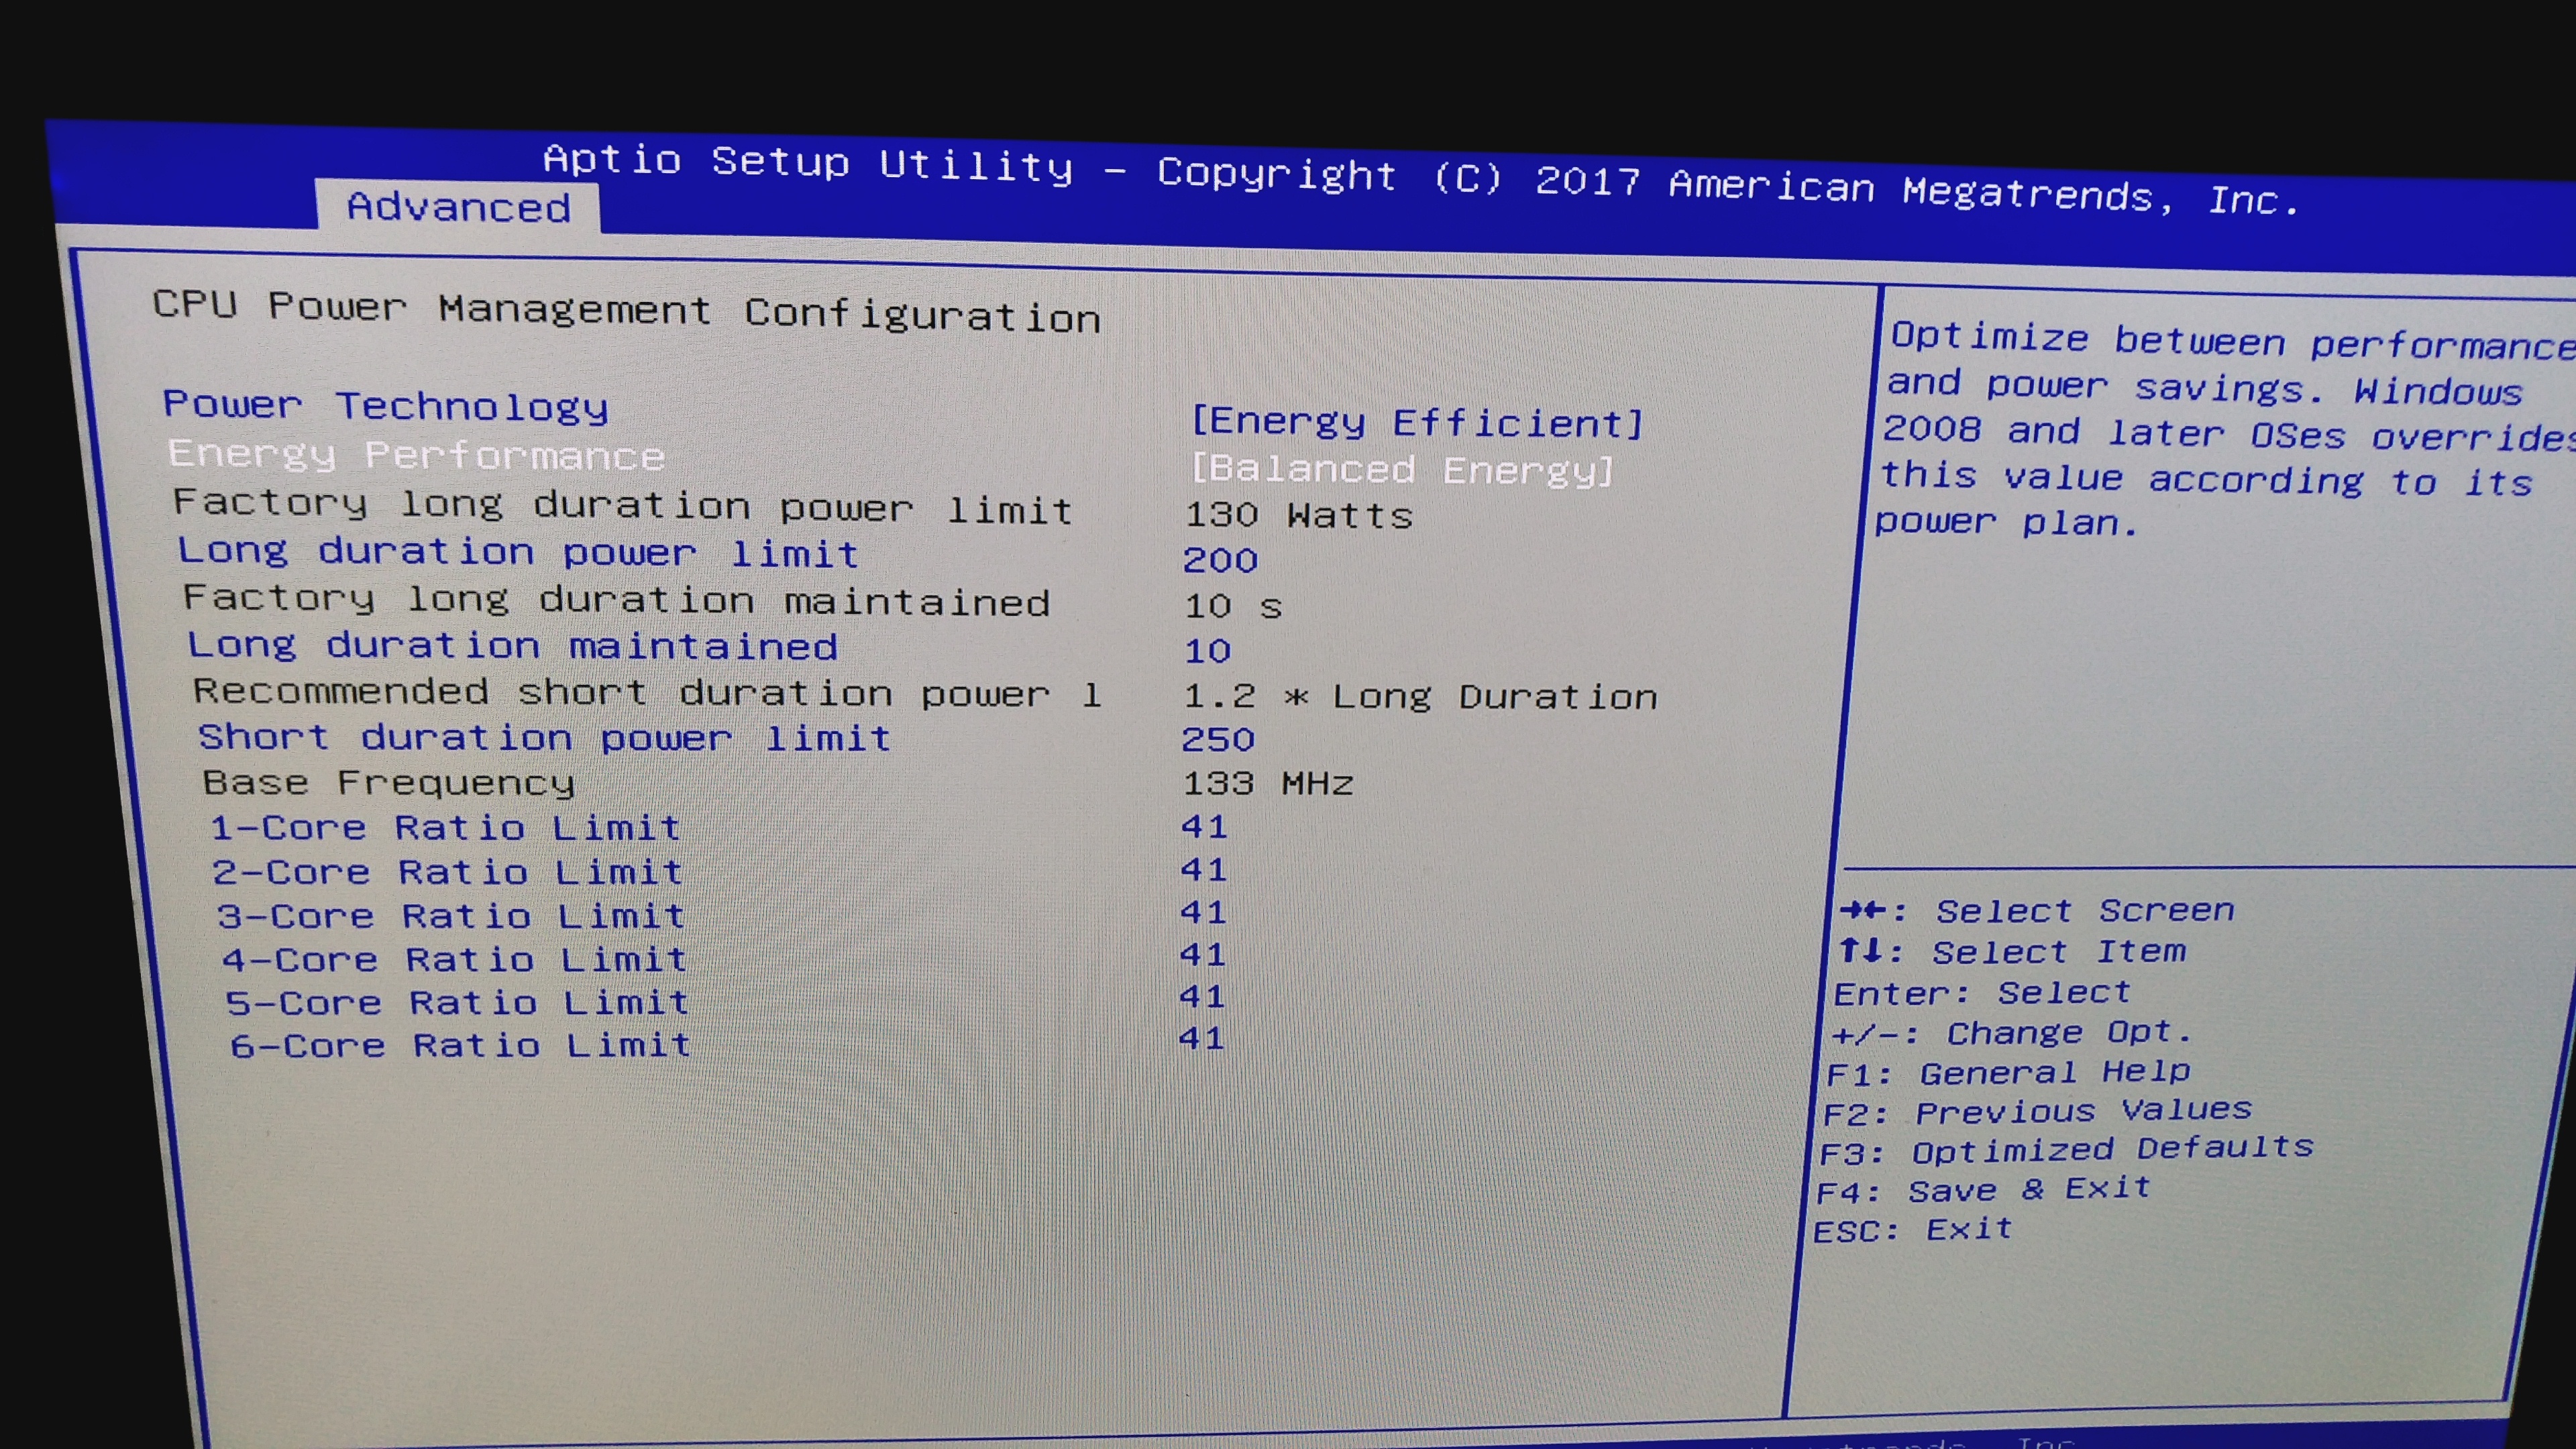The image size is (2576, 1449).
Task: Select the 4-Core Ratio Limit item
Action: tap(455, 960)
